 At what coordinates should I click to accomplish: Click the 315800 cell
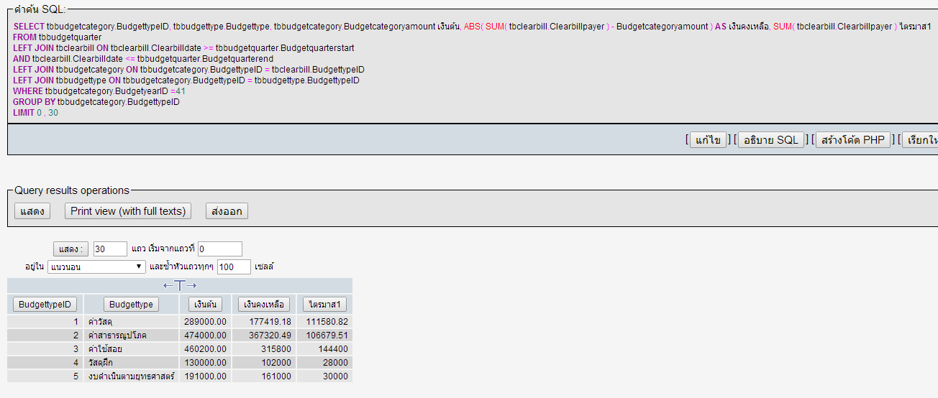pos(264,349)
